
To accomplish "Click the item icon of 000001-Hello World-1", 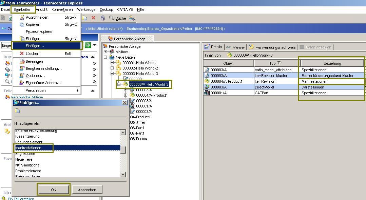I will click(119, 63).
